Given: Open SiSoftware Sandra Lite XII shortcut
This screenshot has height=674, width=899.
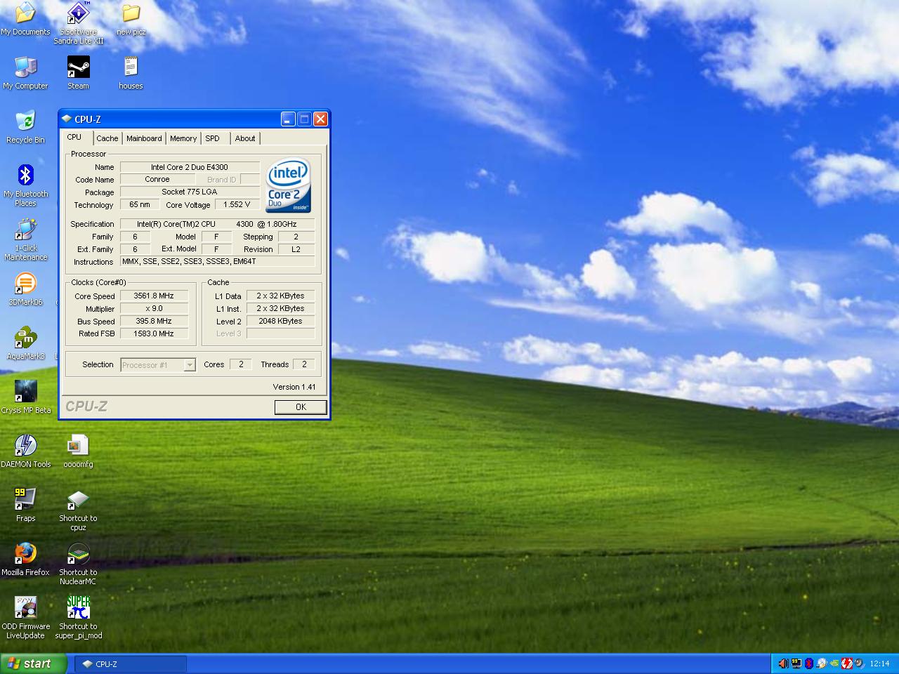Looking at the screenshot, I should coord(78,23).
